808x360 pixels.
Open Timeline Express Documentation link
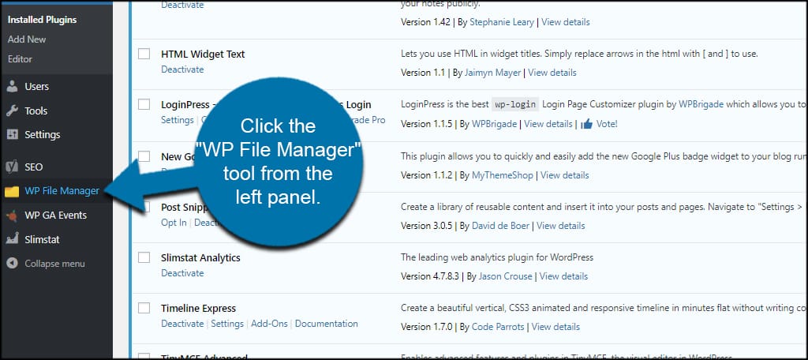click(x=327, y=324)
